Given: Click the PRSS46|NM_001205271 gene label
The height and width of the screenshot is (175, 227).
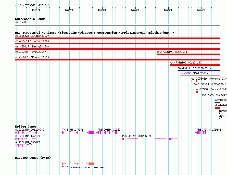Looking at the screenshot, I should click(137, 136).
